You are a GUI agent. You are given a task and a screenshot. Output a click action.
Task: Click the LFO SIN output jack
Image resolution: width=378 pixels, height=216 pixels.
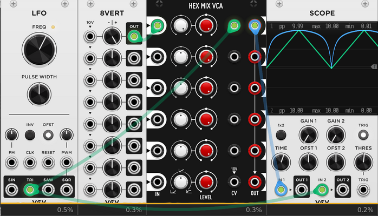coord(11,190)
